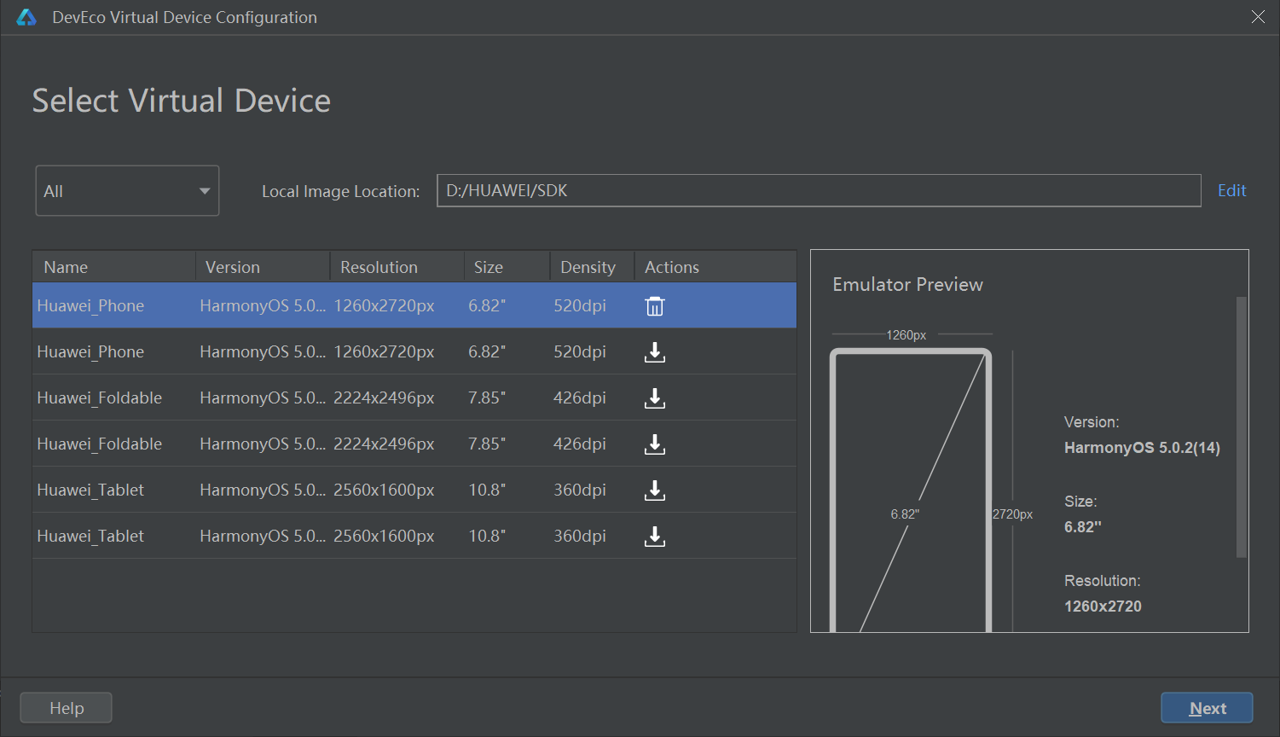Click 10.8" in second Huawei_Tablet row
Image resolution: width=1280 pixels, height=737 pixels.
[x=487, y=537]
